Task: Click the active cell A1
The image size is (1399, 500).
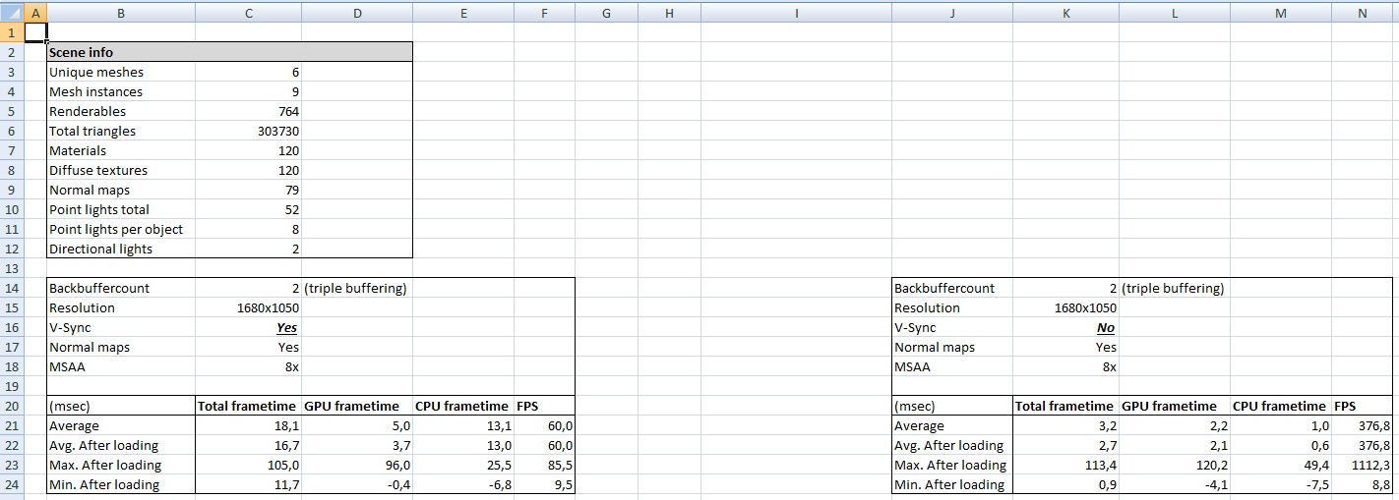Action: pyautogui.click(x=33, y=32)
